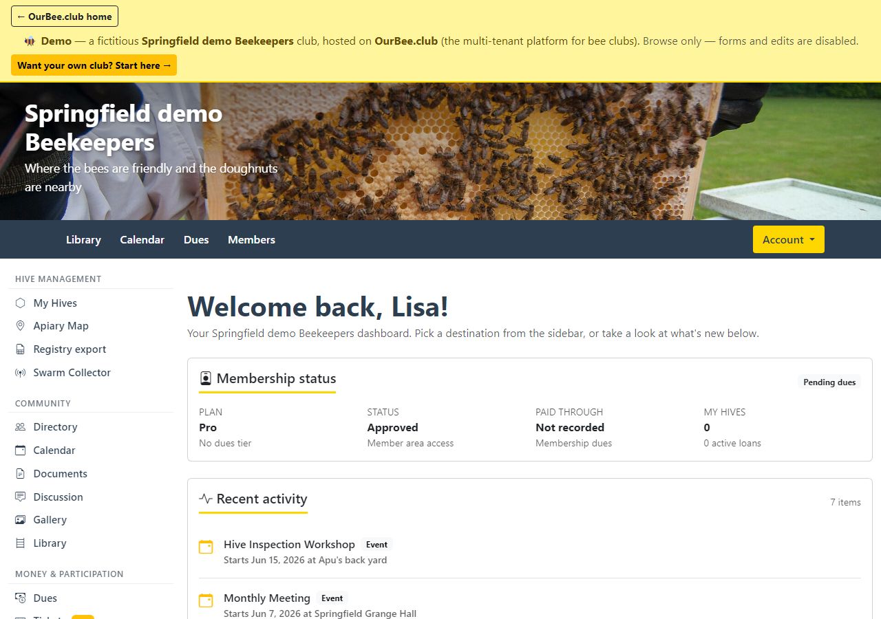881x619 pixels.
Task: Click the Event tag beside Monthly Meeting
Action: click(x=332, y=598)
